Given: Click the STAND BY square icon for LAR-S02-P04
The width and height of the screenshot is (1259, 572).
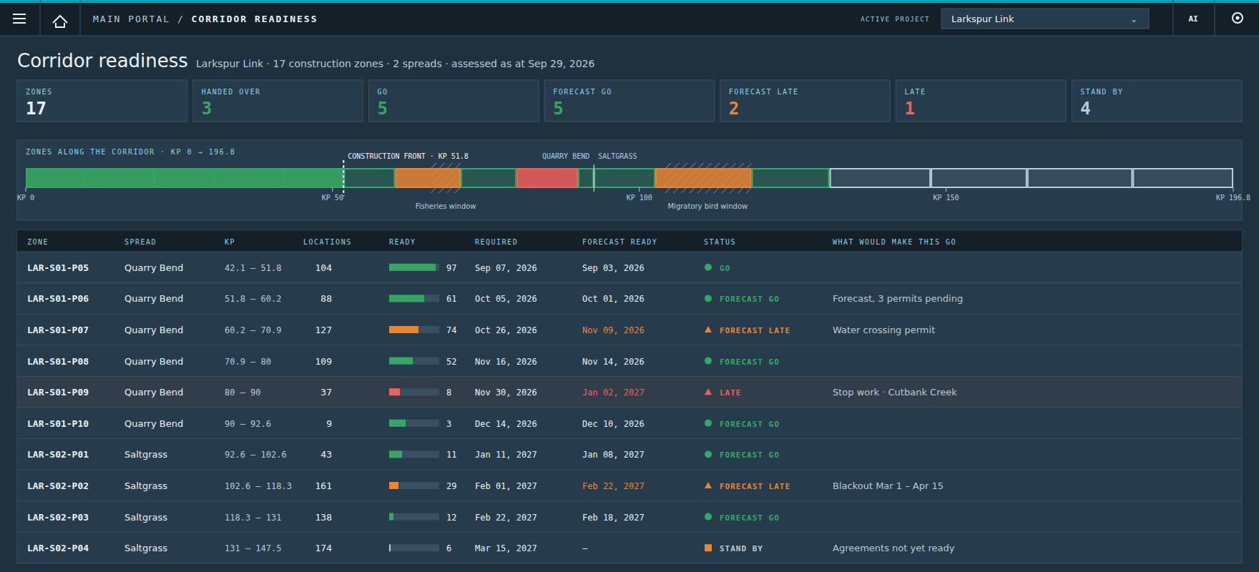Looking at the screenshot, I should [708, 548].
